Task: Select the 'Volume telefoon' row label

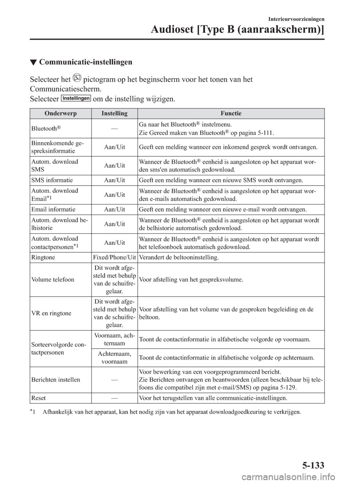Action: (53, 280)
